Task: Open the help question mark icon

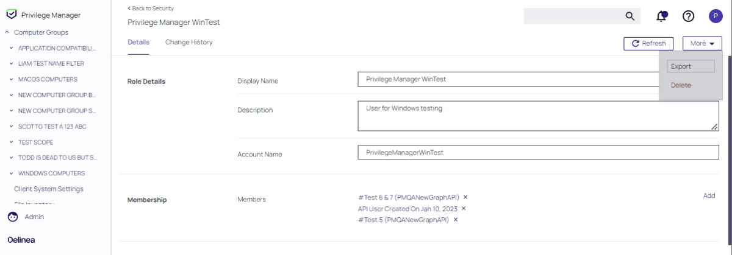Action: click(x=689, y=16)
